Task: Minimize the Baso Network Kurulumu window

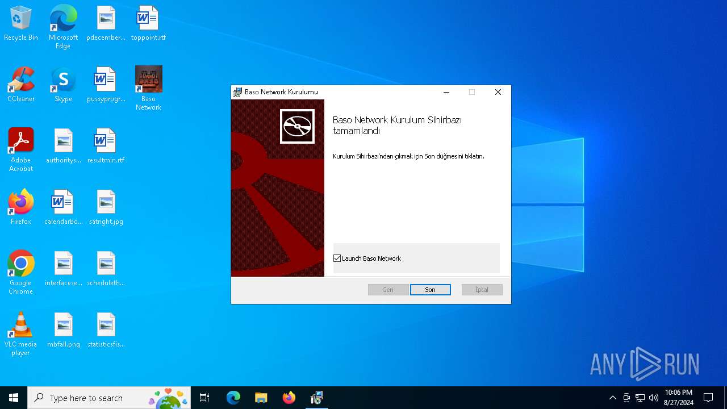Action: point(446,92)
